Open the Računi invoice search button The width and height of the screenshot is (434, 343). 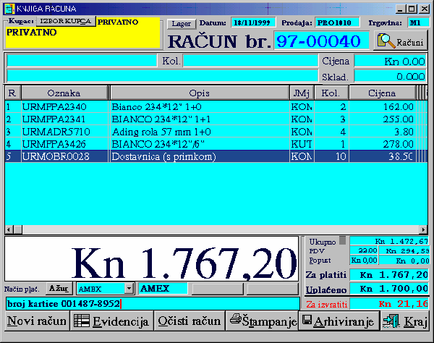pos(401,42)
